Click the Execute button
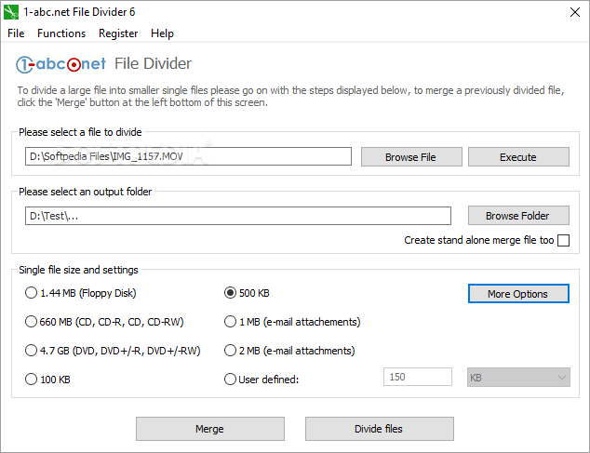Viewport: 590px width, 453px height. [x=518, y=157]
